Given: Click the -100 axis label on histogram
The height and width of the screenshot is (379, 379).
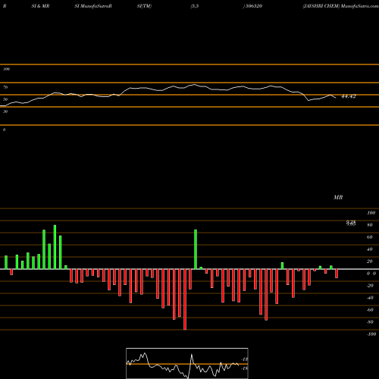Looking at the screenshot, I should pyautogui.click(x=371, y=334).
